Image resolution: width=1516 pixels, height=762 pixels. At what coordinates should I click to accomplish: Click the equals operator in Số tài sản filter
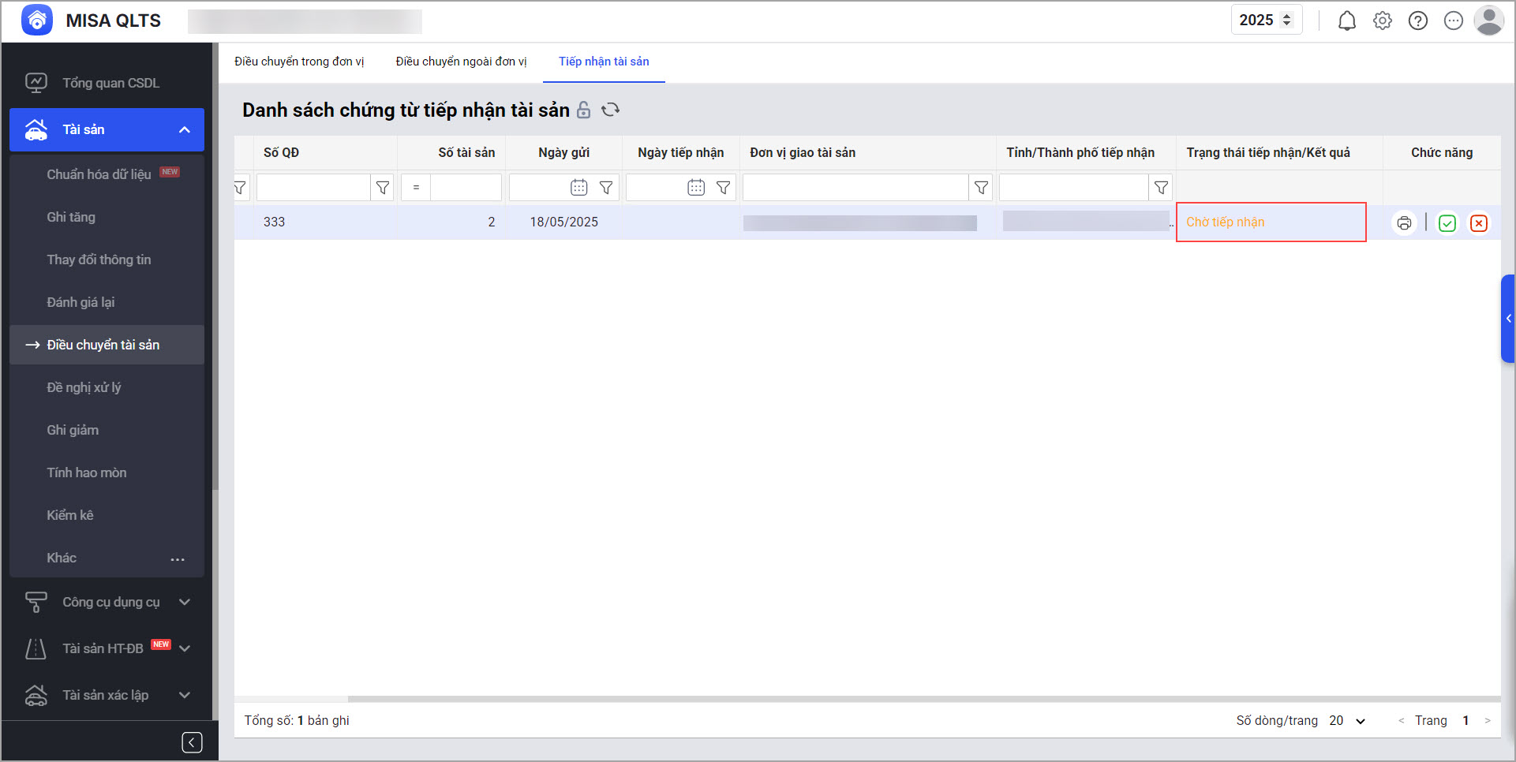coord(416,188)
